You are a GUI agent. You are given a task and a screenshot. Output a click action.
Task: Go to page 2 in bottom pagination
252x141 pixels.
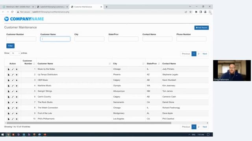198,127
